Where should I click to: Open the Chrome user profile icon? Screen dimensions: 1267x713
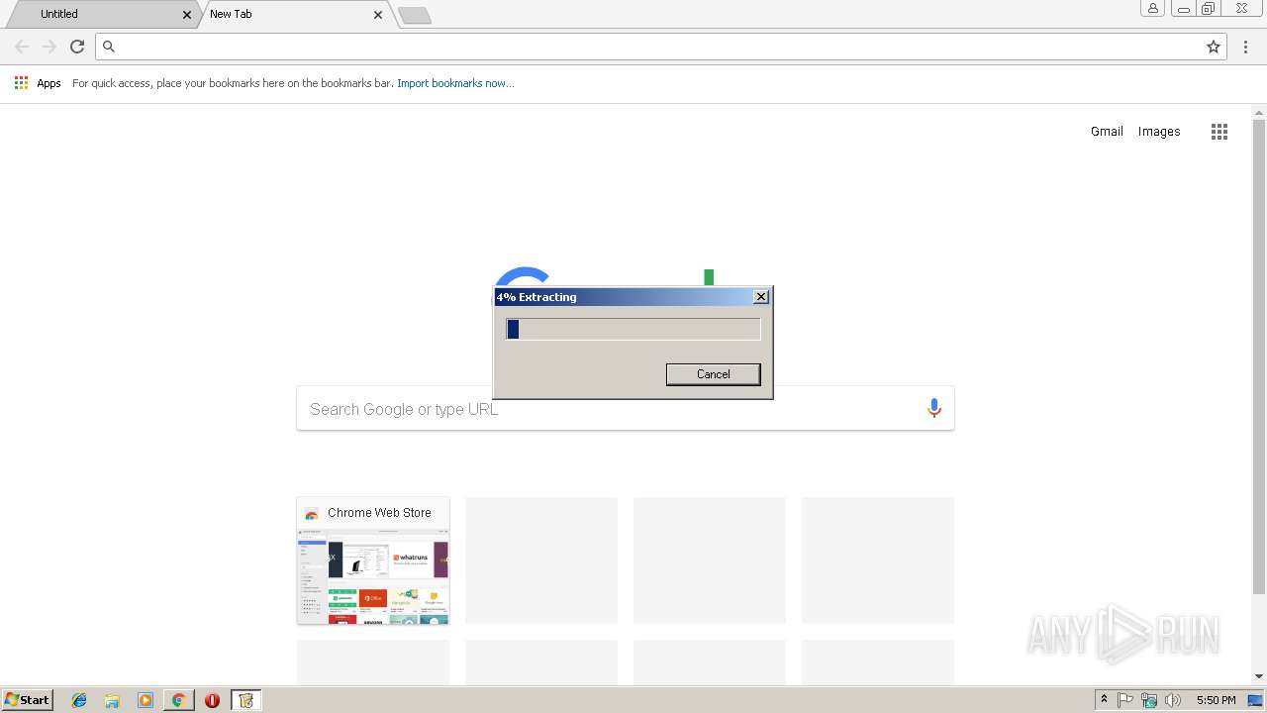pyautogui.click(x=1152, y=9)
